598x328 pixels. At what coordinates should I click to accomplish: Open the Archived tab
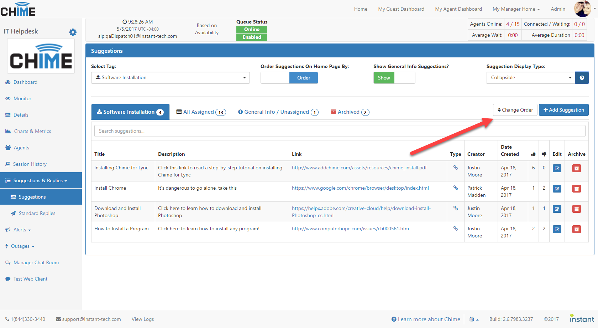[x=350, y=112]
